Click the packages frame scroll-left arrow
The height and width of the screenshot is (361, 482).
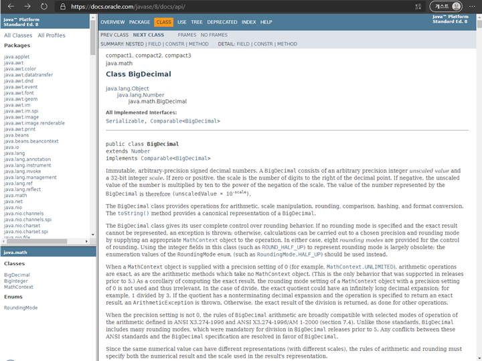point(3,241)
